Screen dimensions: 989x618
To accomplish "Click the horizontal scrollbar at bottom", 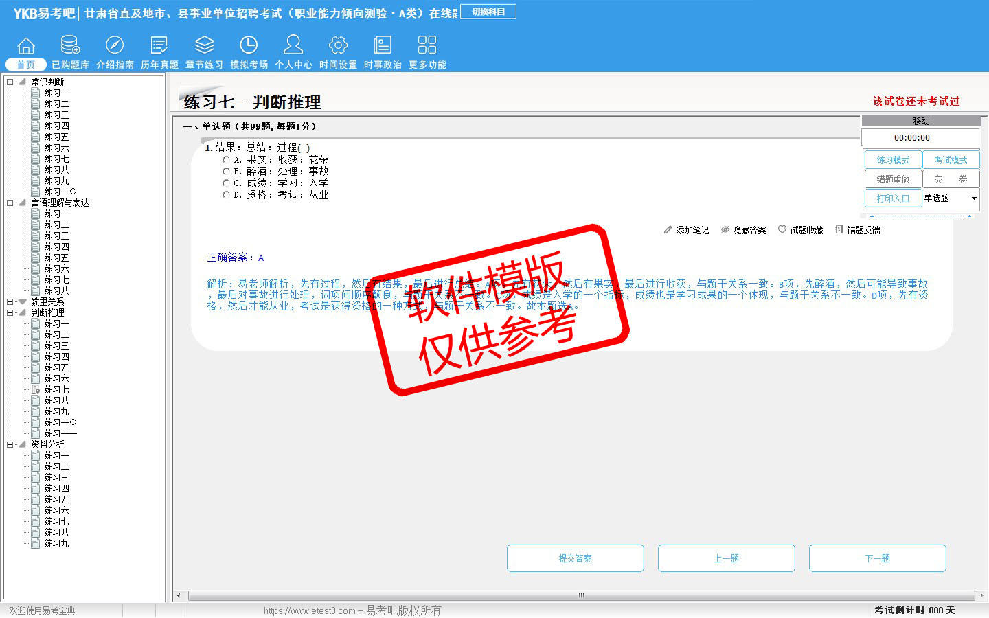I will point(581,595).
